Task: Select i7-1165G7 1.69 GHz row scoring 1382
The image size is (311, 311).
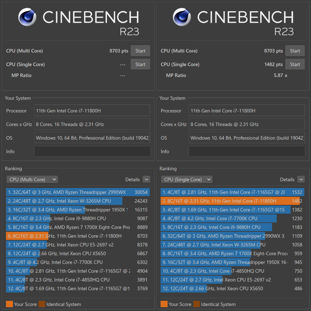Action: tap(232, 210)
